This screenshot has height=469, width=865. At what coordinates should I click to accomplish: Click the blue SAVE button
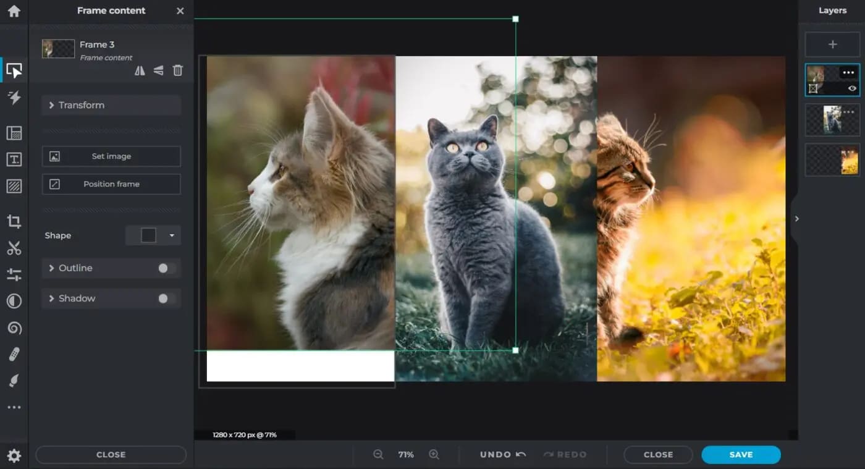740,454
